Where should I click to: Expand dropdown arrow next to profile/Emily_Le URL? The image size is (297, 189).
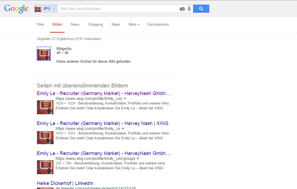[x=123, y=129]
